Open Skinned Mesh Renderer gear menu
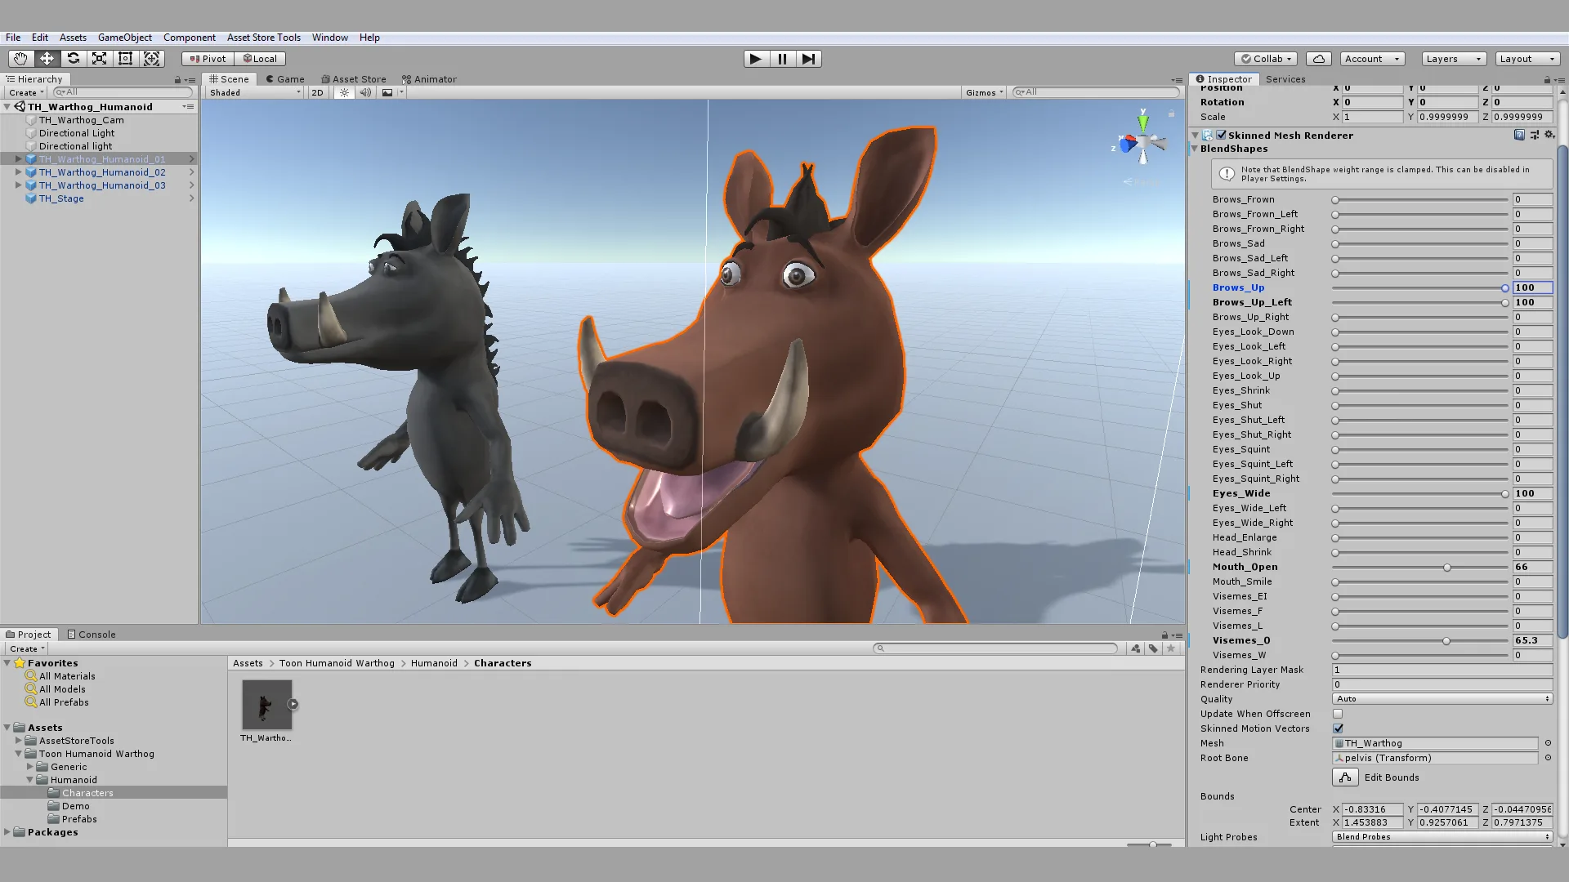This screenshot has width=1569, height=882. [x=1549, y=135]
